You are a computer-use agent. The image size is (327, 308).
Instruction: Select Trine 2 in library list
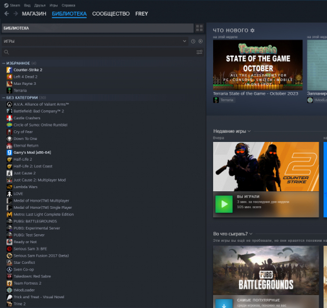coord(19,304)
